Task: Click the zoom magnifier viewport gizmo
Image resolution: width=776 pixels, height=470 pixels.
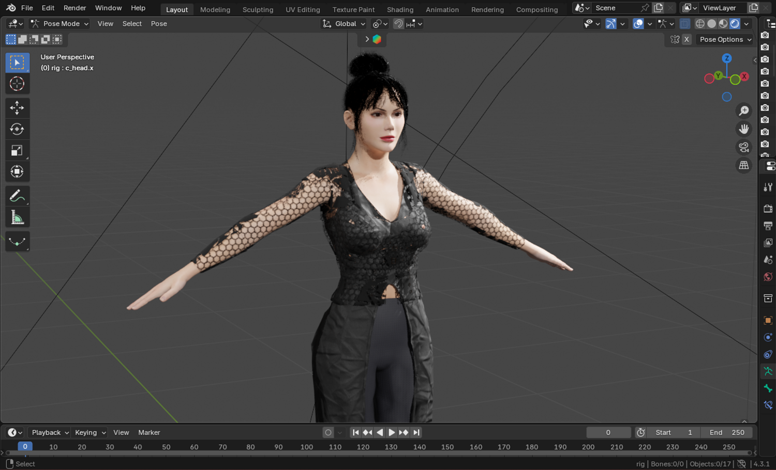Action: click(x=744, y=111)
